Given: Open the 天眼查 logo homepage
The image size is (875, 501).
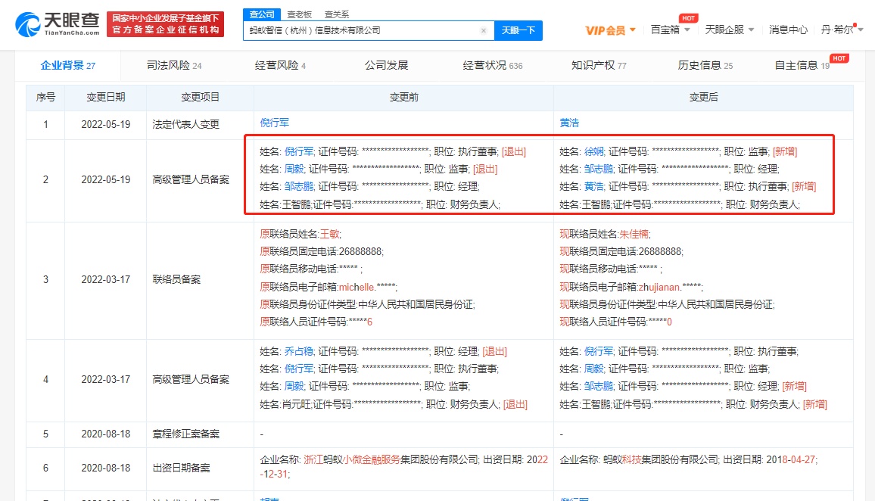Looking at the screenshot, I should pos(57,24).
